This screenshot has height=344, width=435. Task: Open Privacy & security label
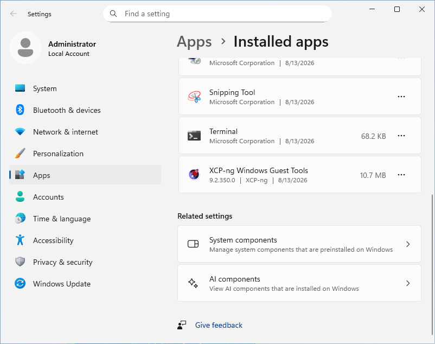(63, 262)
